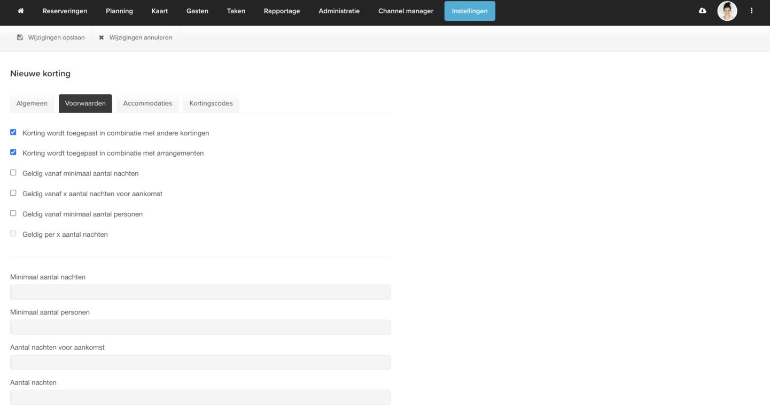The image size is (770, 417).
Task: Click the save icon for Wijzigingen opslaan
Action: click(20, 38)
